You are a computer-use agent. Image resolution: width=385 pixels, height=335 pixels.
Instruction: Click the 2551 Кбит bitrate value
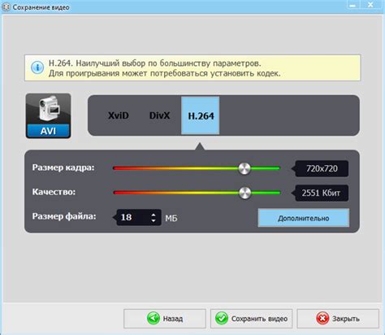322,193
